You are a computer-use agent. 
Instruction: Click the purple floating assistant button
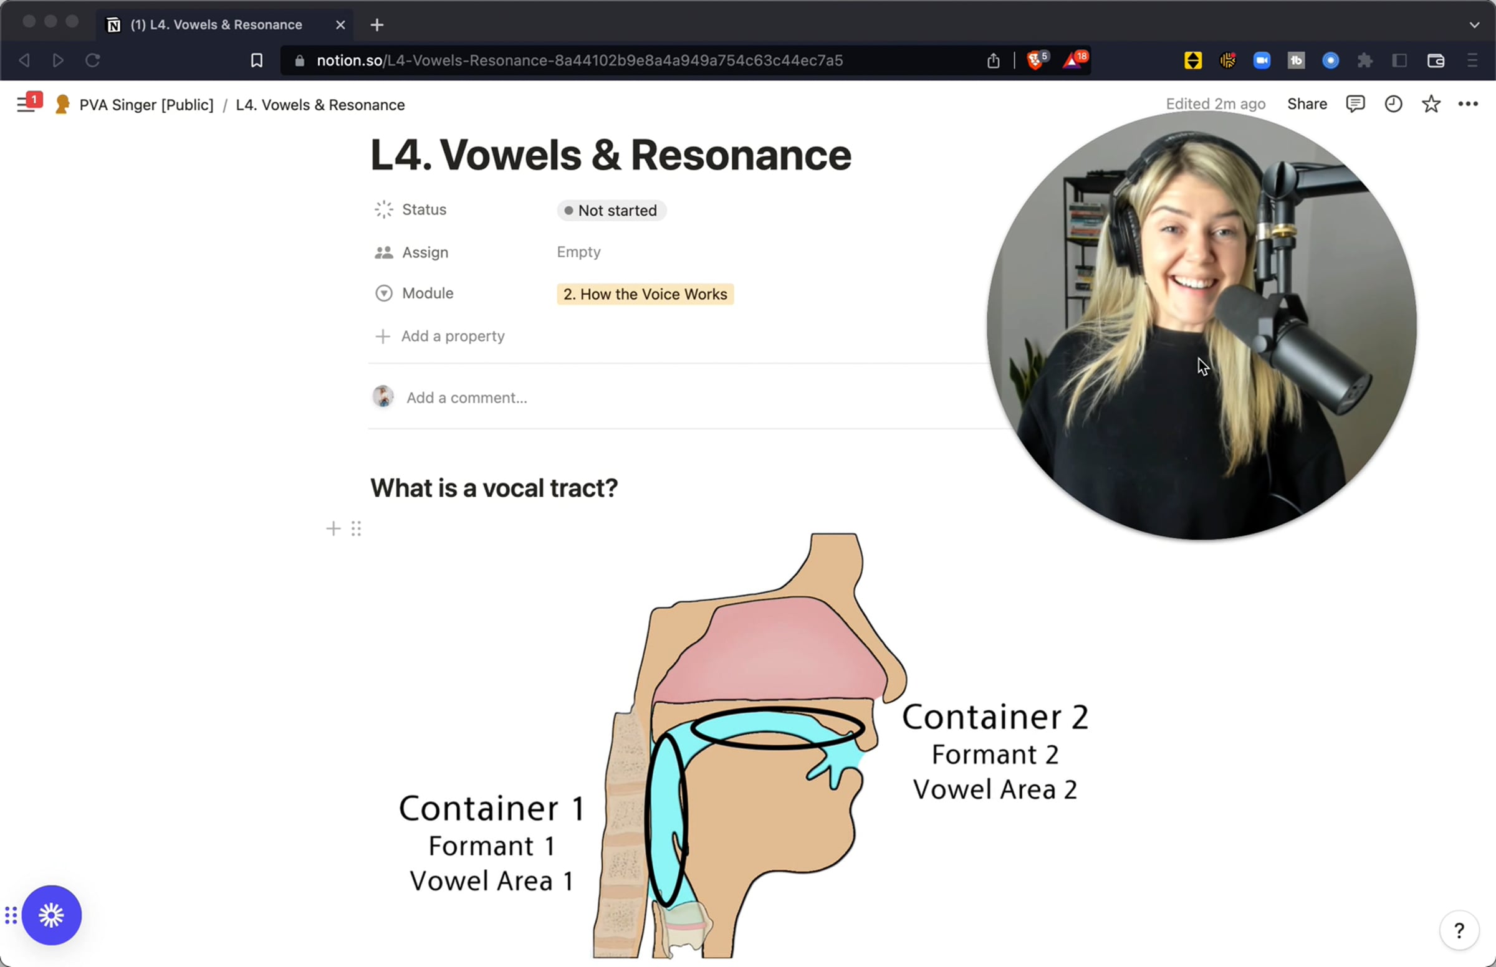tap(52, 915)
